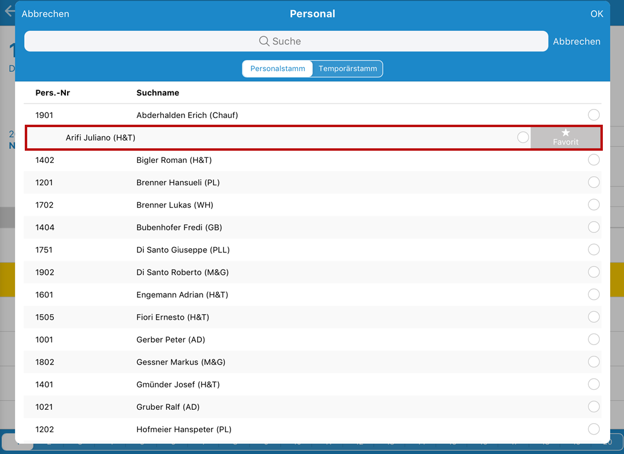Select radio button for Bubenhofer Fredi

[x=593, y=227]
